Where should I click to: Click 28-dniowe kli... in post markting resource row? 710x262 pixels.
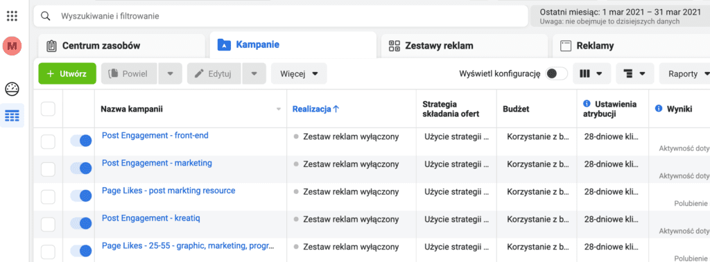point(611,192)
